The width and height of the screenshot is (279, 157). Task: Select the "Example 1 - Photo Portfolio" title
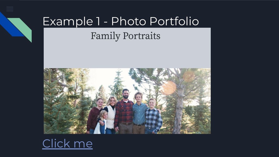121,21
